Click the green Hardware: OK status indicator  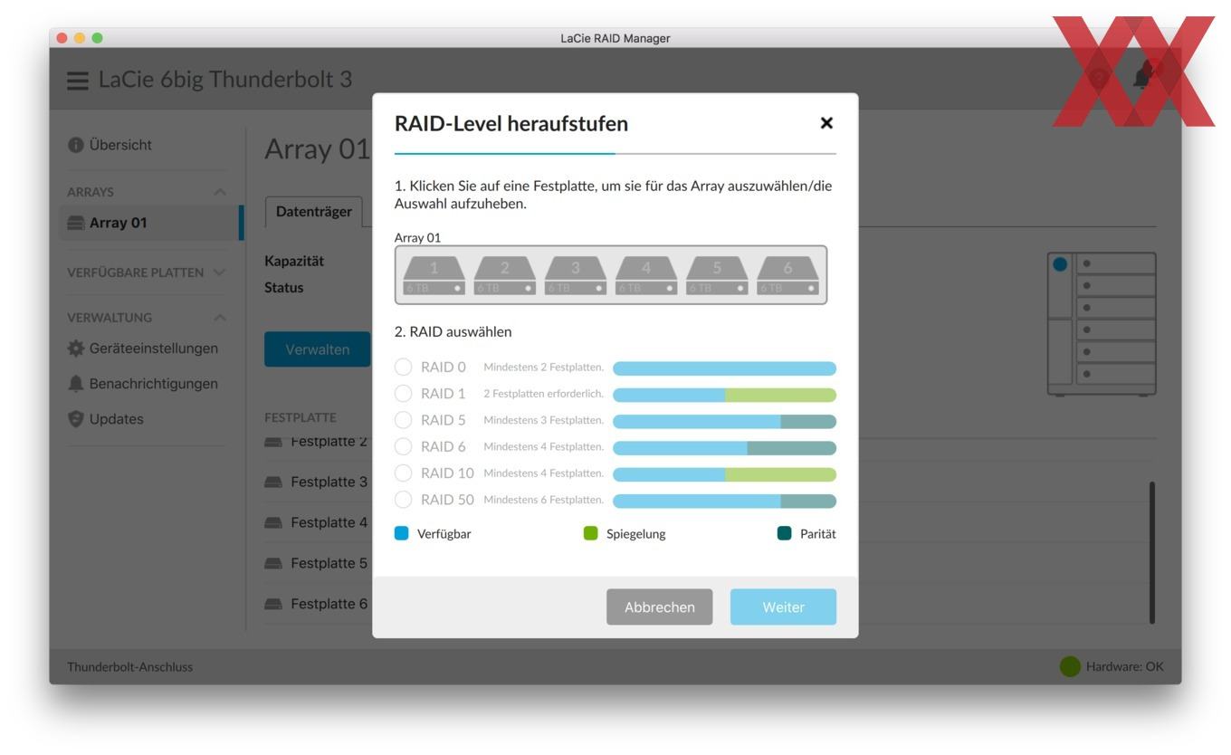(1070, 667)
